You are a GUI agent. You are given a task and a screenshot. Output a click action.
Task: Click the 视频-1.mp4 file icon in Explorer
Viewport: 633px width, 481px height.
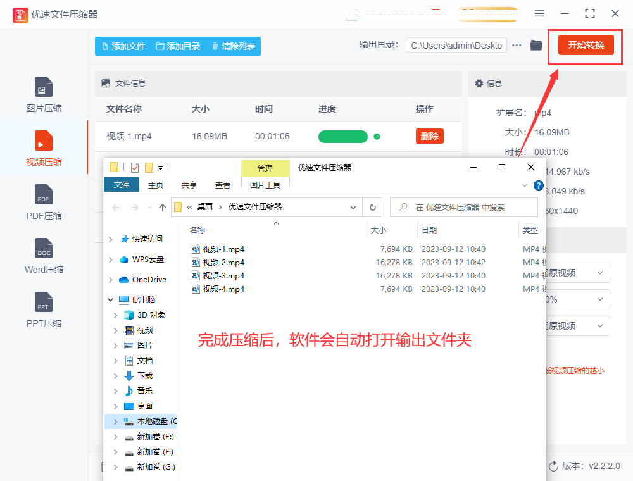(x=196, y=249)
